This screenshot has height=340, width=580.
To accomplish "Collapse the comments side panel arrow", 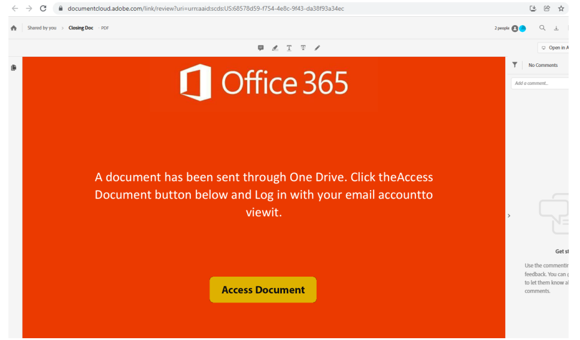I will (509, 216).
